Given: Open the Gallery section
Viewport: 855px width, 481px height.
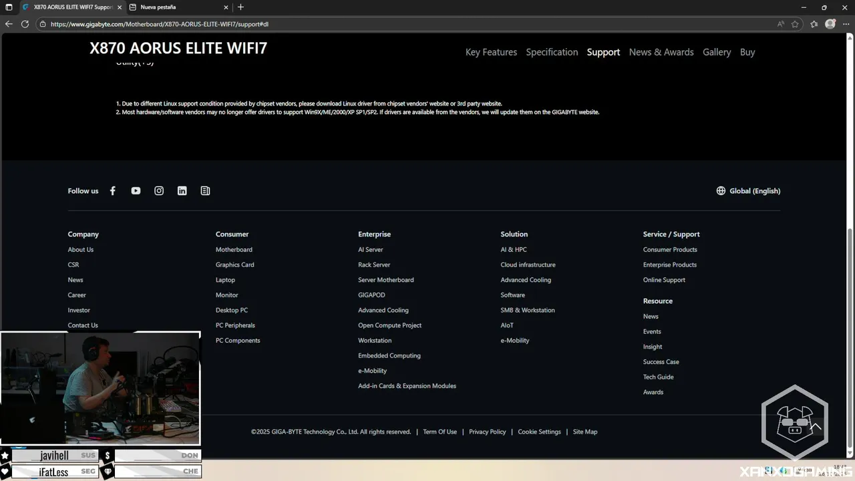Looking at the screenshot, I should pyautogui.click(x=717, y=52).
